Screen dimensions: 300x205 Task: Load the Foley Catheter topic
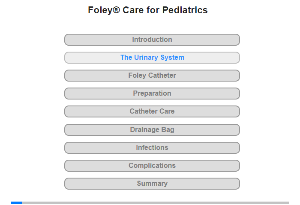pyautogui.click(x=152, y=76)
